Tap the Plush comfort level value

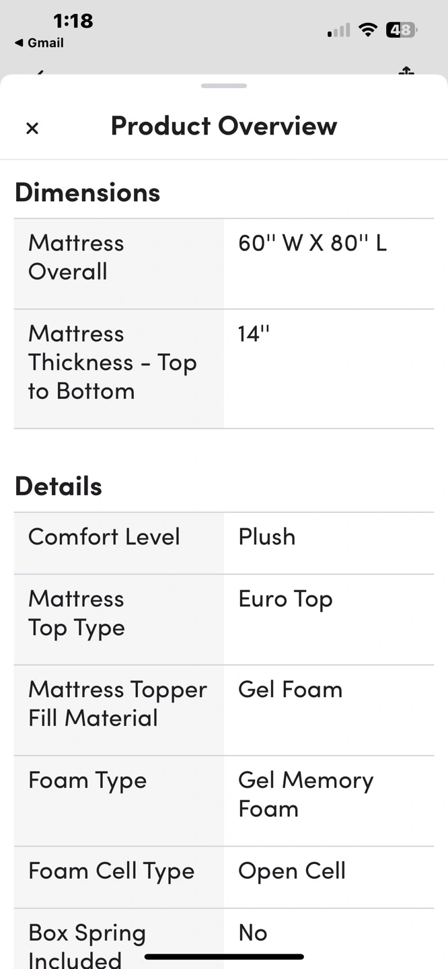point(267,537)
